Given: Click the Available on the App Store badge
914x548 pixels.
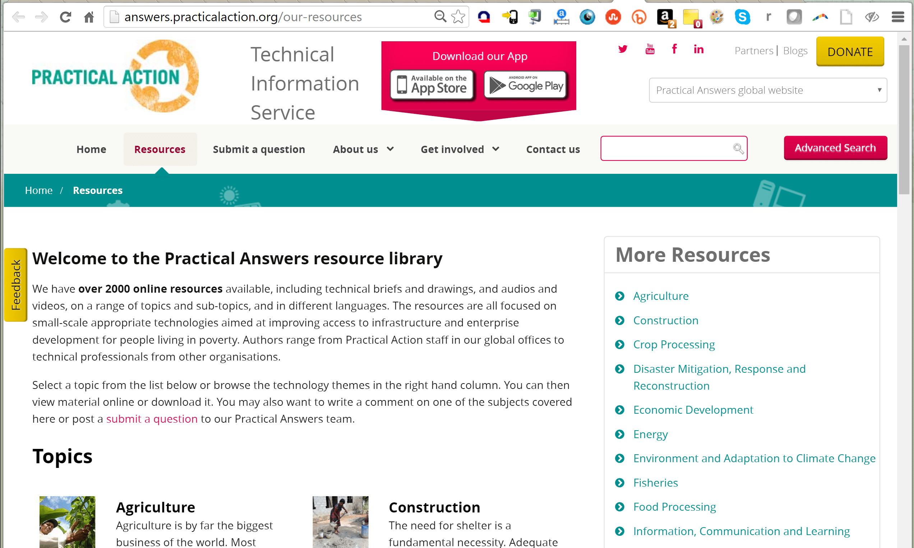Looking at the screenshot, I should click(432, 84).
